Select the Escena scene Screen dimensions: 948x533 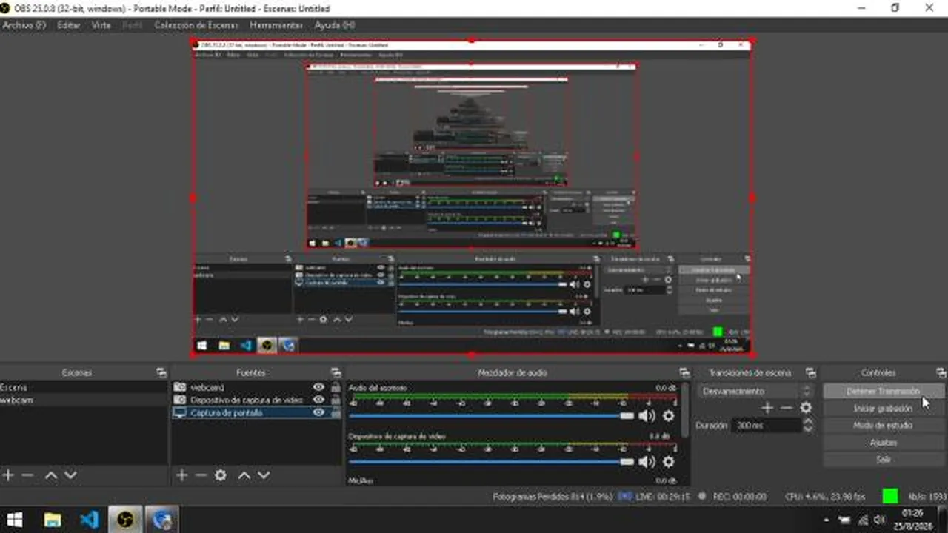[84, 387]
